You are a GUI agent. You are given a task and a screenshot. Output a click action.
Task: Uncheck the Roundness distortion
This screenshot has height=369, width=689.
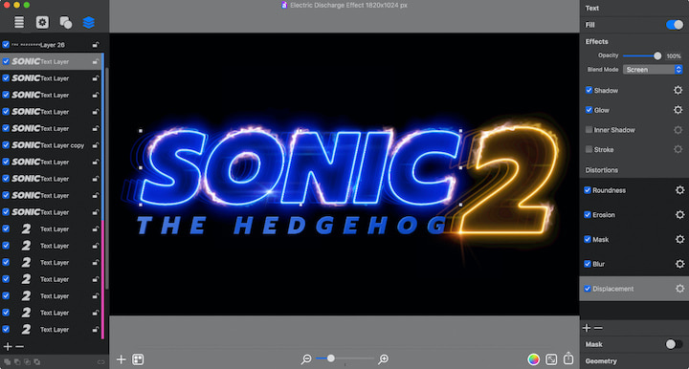pos(587,190)
